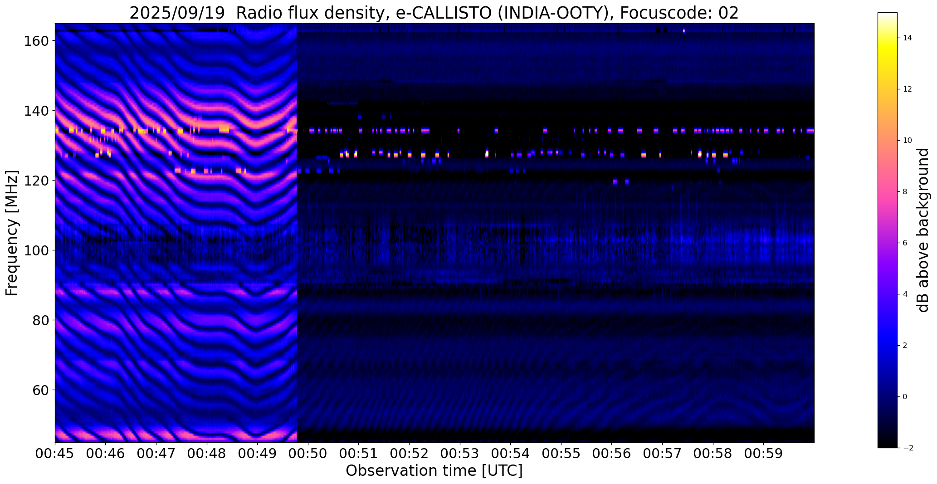Click the colorbar tick value 4

point(905,294)
